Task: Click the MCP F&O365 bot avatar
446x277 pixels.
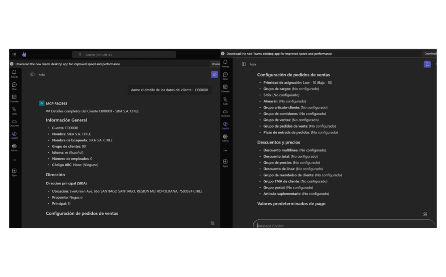Action: click(x=42, y=103)
